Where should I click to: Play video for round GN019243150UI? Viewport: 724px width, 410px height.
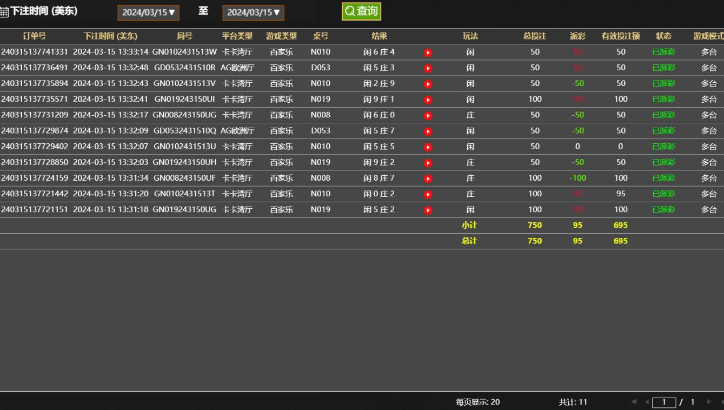click(428, 100)
